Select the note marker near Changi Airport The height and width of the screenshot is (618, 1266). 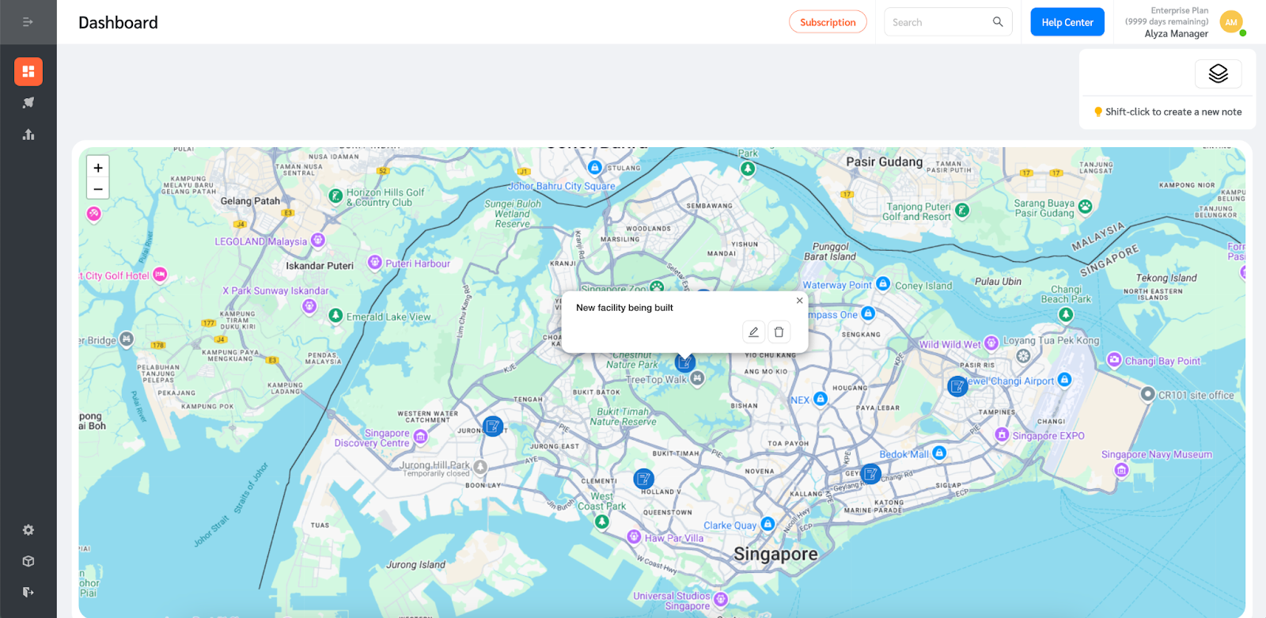click(x=957, y=386)
